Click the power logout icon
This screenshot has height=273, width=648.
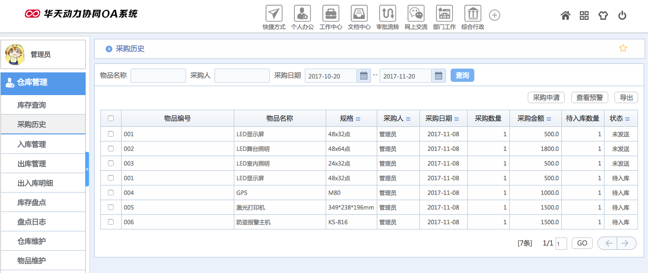click(622, 16)
